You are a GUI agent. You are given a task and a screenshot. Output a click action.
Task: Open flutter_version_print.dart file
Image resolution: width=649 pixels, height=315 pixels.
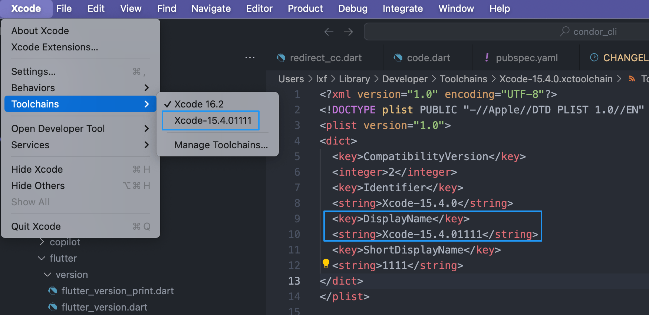point(117,291)
